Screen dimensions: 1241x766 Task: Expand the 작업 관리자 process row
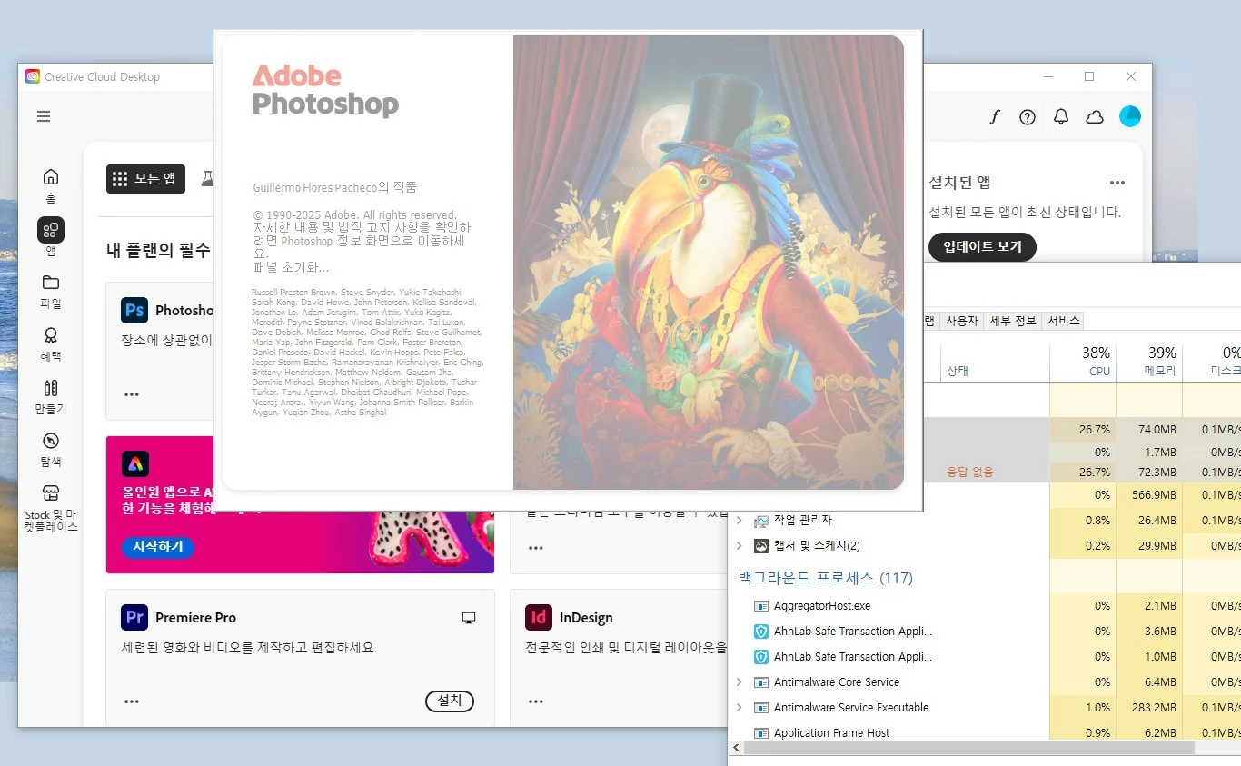(739, 521)
